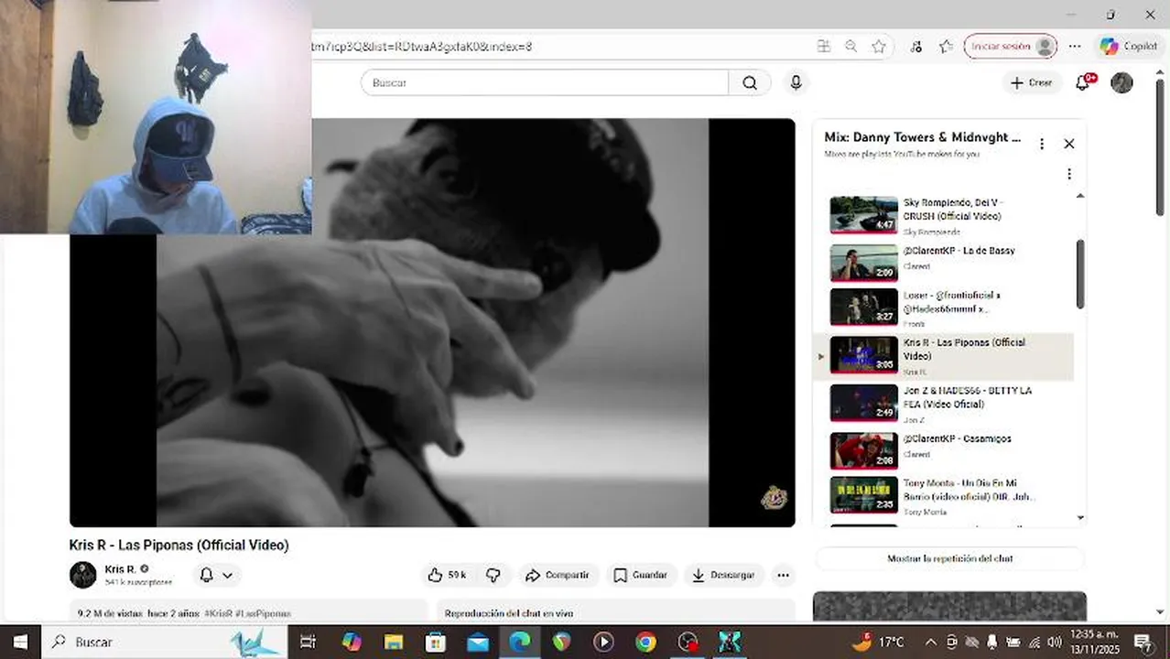Click the Crear button

[1032, 82]
